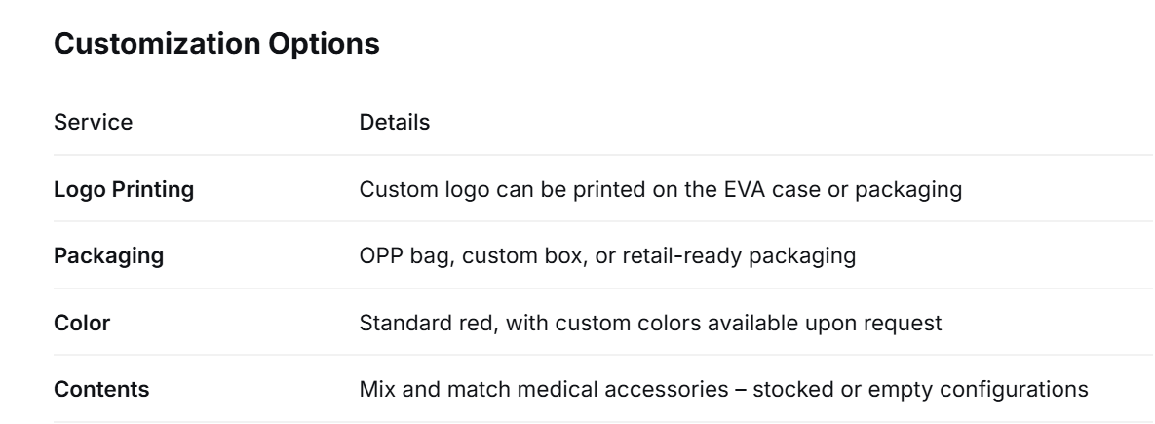Select the Details column header
The height and width of the screenshot is (424, 1155).
[395, 122]
